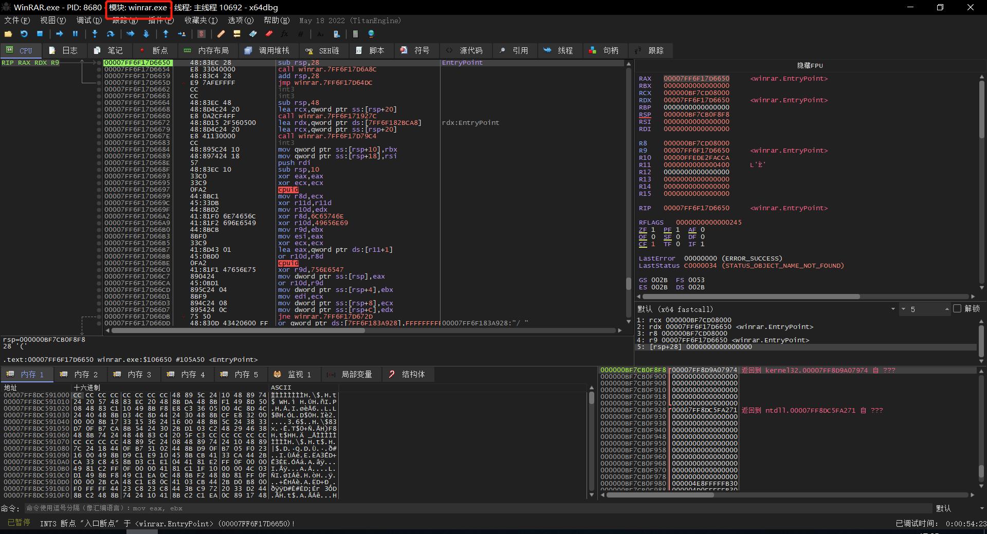Open the 调试(D) menu
Image resolution: width=987 pixels, height=534 pixels.
tap(88, 21)
